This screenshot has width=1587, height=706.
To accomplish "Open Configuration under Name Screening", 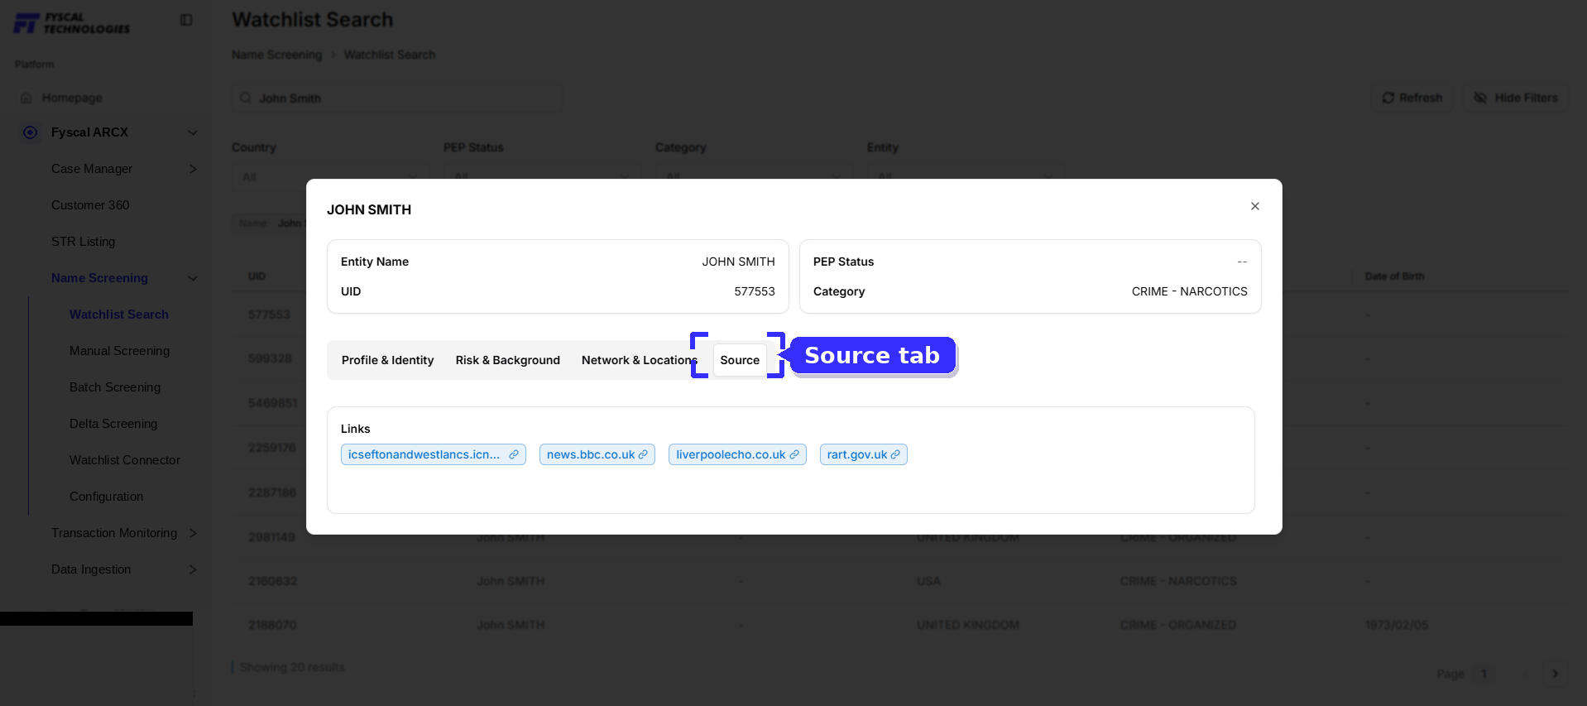I will (x=106, y=497).
